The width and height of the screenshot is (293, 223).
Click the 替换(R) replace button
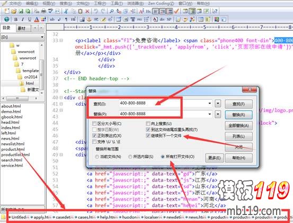pos(238,115)
